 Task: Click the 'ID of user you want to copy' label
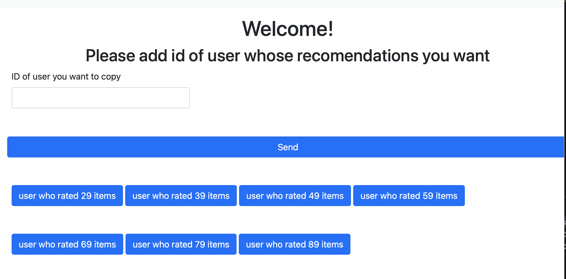coord(66,77)
